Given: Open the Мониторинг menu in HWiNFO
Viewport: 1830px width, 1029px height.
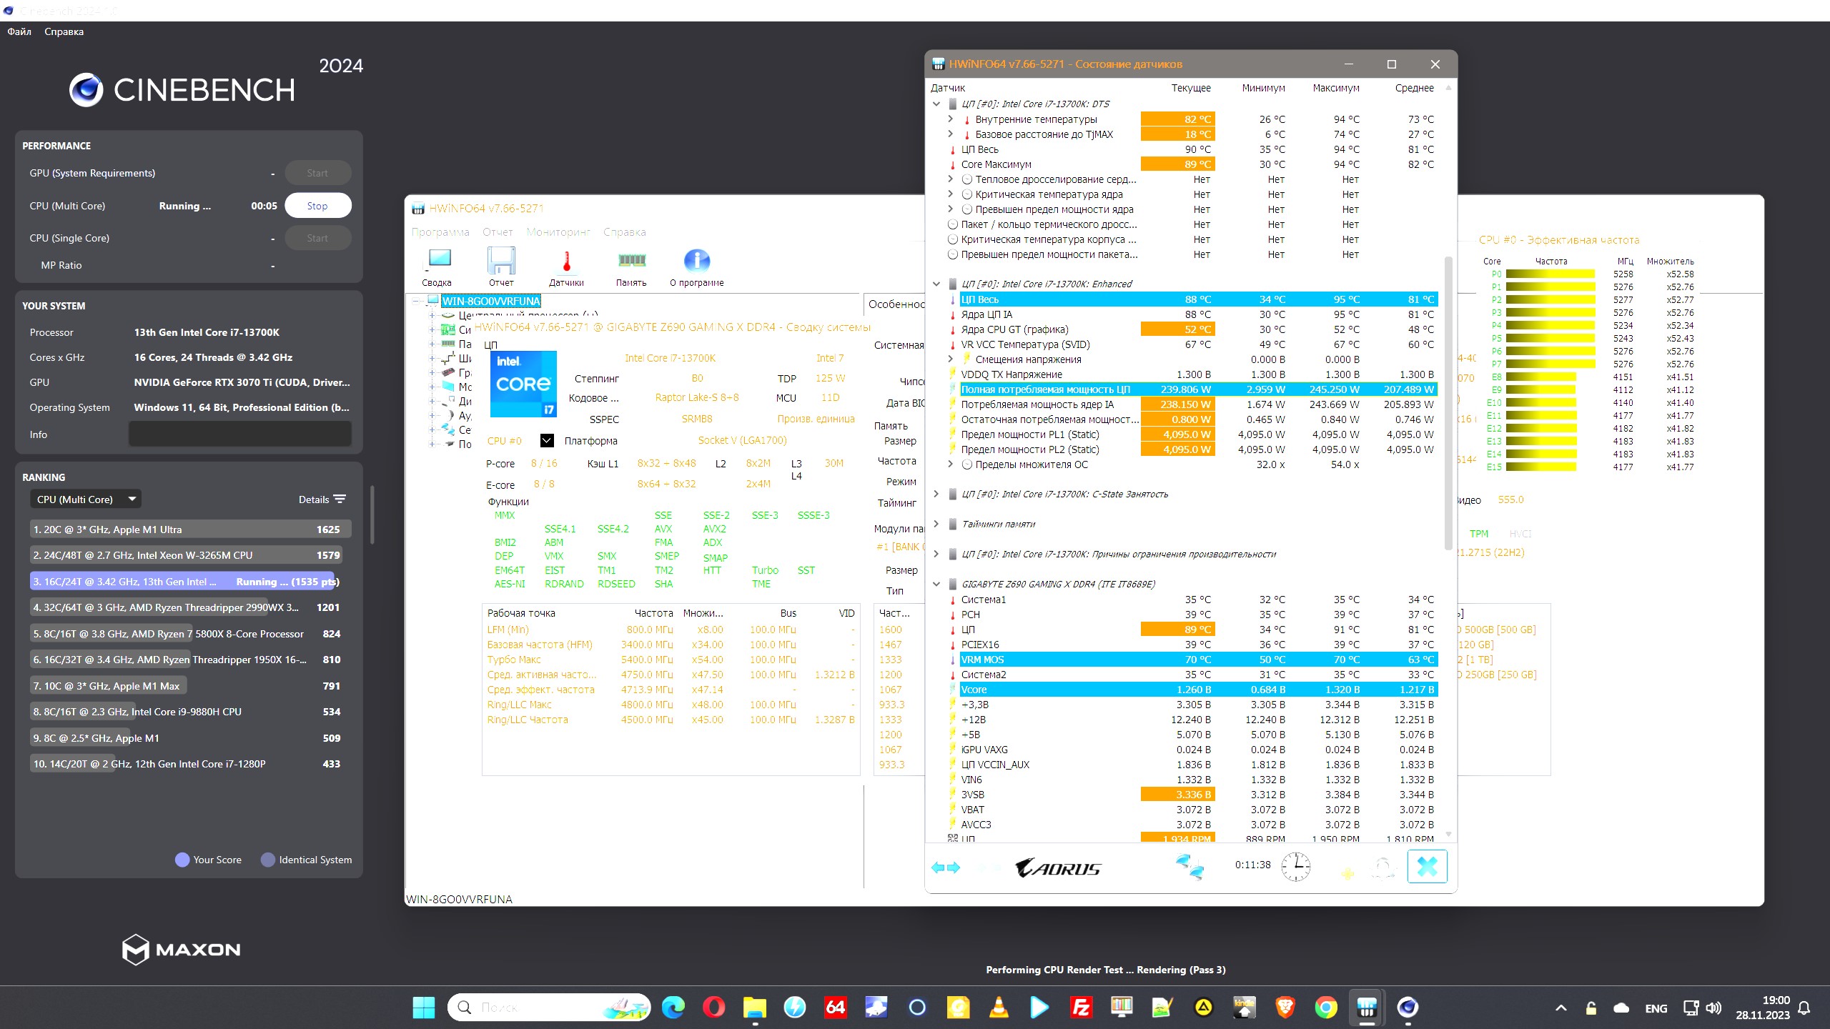Looking at the screenshot, I should [x=558, y=232].
